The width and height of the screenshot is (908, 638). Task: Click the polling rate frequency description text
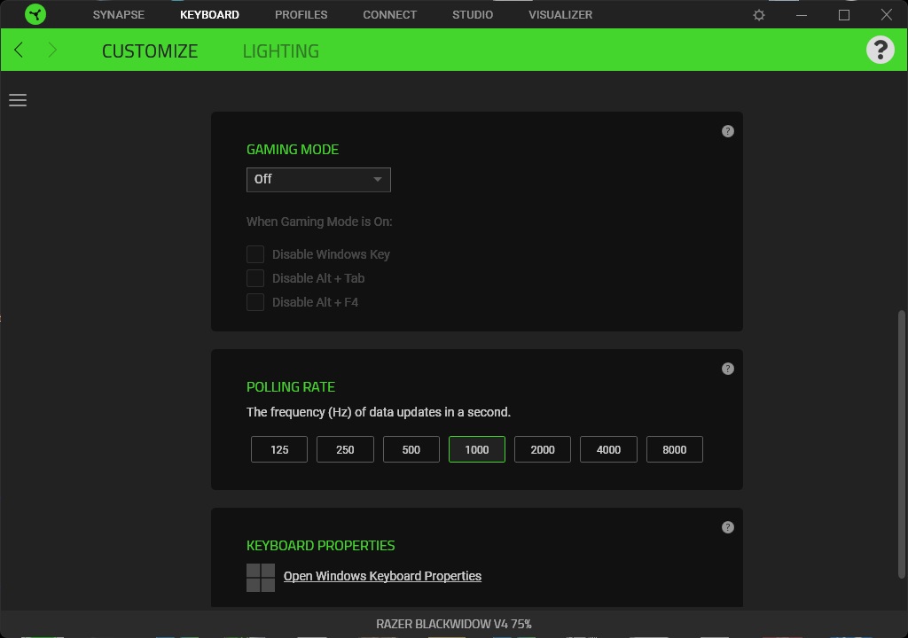379,412
